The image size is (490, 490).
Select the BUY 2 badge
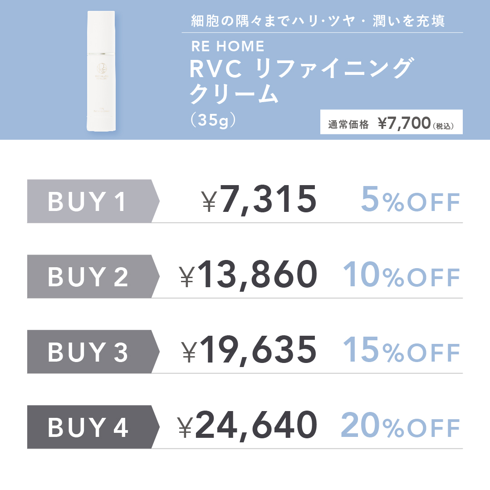coord(89,277)
